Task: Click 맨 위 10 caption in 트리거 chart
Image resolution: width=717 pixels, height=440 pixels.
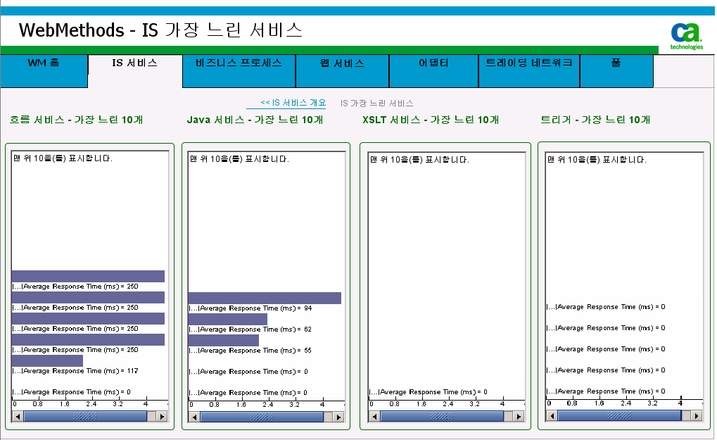Action: pyautogui.click(x=597, y=160)
